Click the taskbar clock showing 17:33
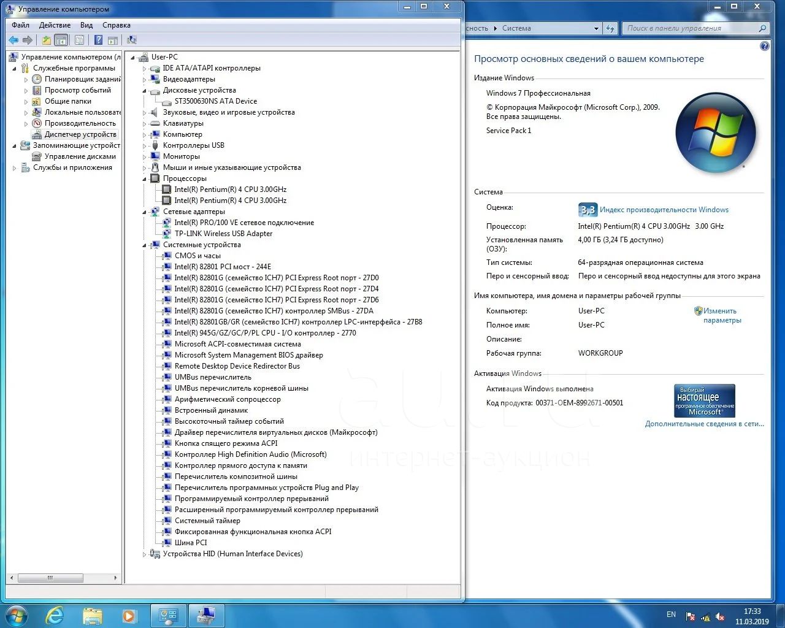Image resolution: width=785 pixels, height=628 pixels. [752, 611]
